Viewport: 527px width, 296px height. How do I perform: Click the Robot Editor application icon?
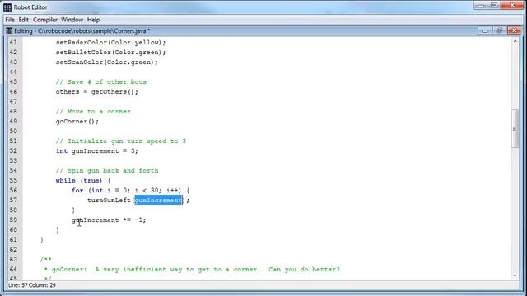pyautogui.click(x=7, y=7)
